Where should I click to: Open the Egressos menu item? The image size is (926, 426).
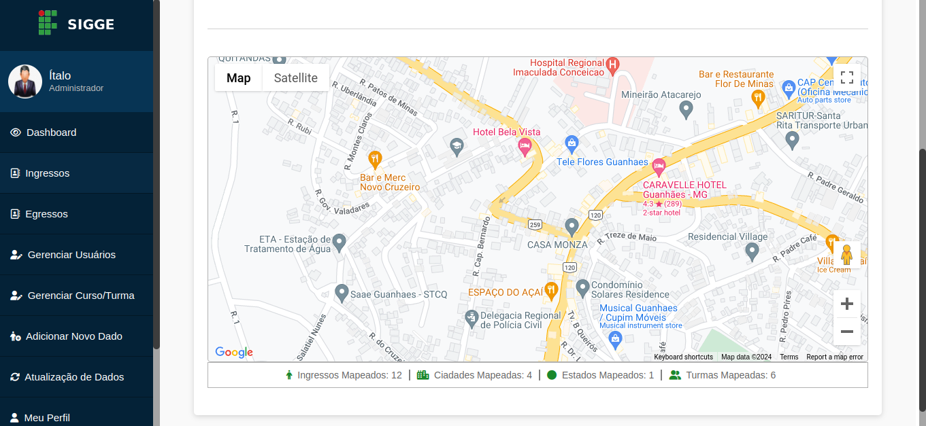click(x=76, y=214)
